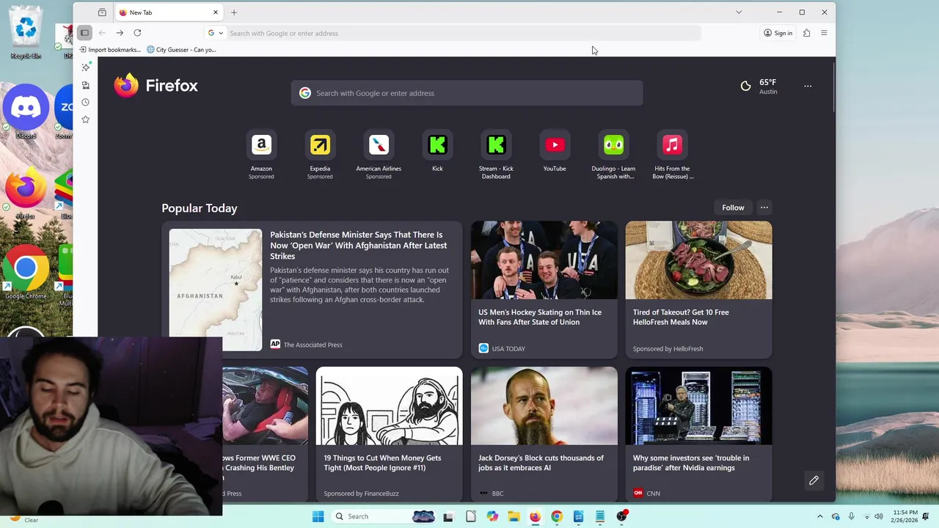This screenshot has width=939, height=528.
Task: Select the New Tab tab
Action: pos(168,12)
